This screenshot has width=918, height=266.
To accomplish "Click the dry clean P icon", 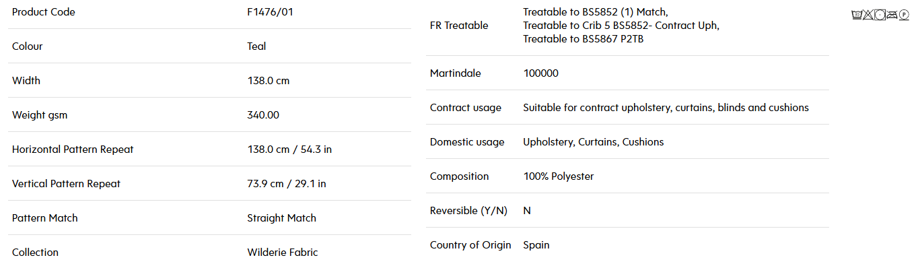I will 904,15.
